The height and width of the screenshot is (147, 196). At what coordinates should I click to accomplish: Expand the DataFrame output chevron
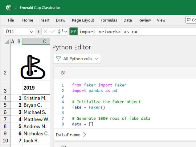tap(85, 135)
